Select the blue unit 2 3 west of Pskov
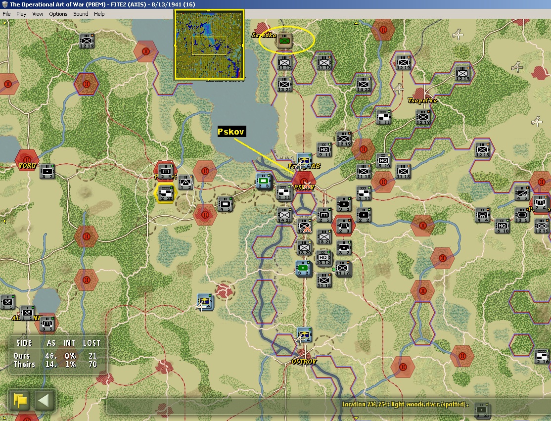This screenshot has width=551, height=421. tap(264, 182)
